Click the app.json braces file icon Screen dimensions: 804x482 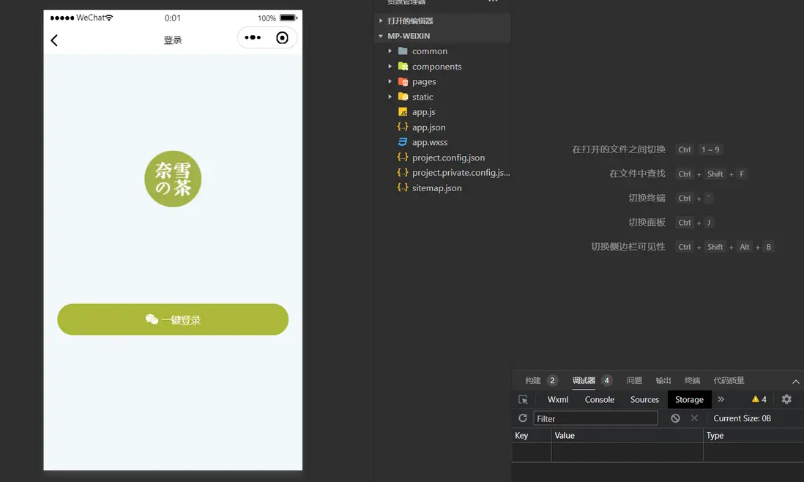click(403, 127)
